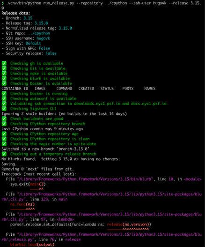Click 'downloads.nyc1.psf.io' in the ssh validation line
Image resolution: width=205 pixels, height=247 pixels.
pos(97,104)
